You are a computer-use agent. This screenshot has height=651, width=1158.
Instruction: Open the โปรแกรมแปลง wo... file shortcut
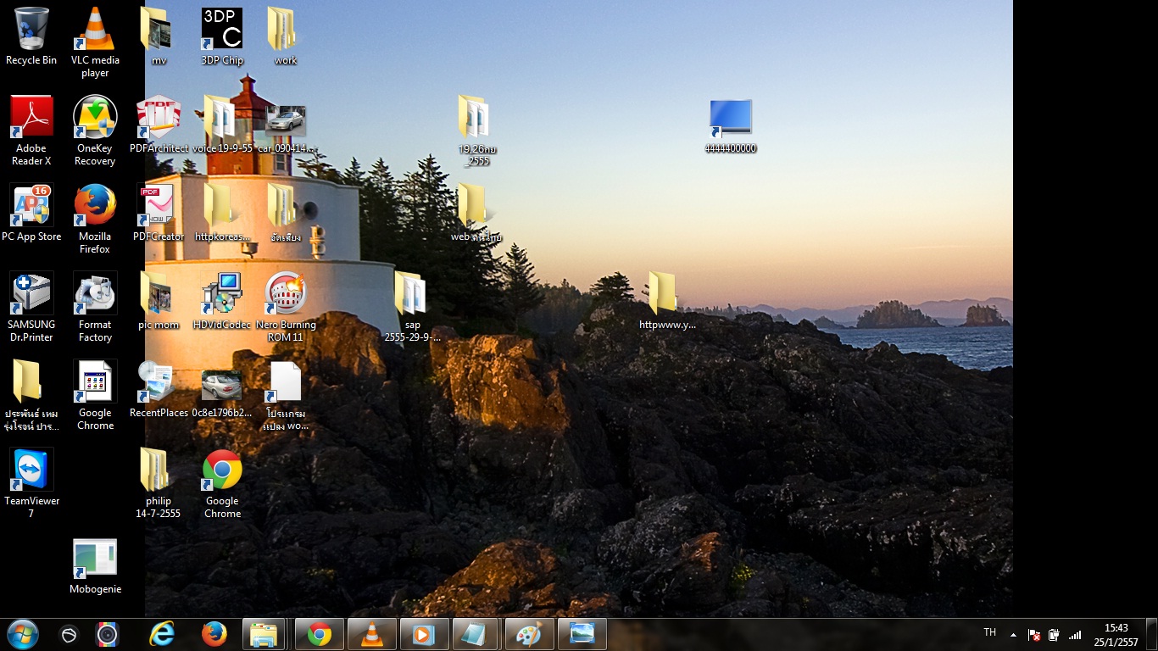click(286, 394)
